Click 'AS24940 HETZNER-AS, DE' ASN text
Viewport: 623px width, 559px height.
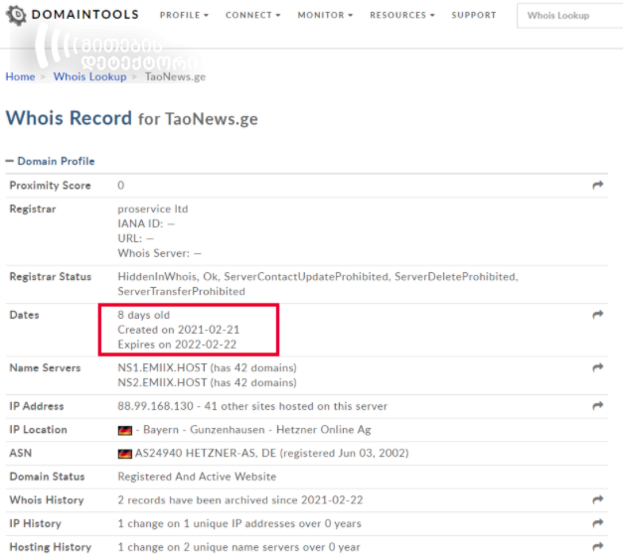tap(206, 453)
